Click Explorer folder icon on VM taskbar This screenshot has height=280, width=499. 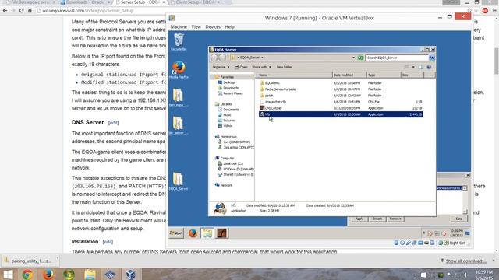click(207, 233)
